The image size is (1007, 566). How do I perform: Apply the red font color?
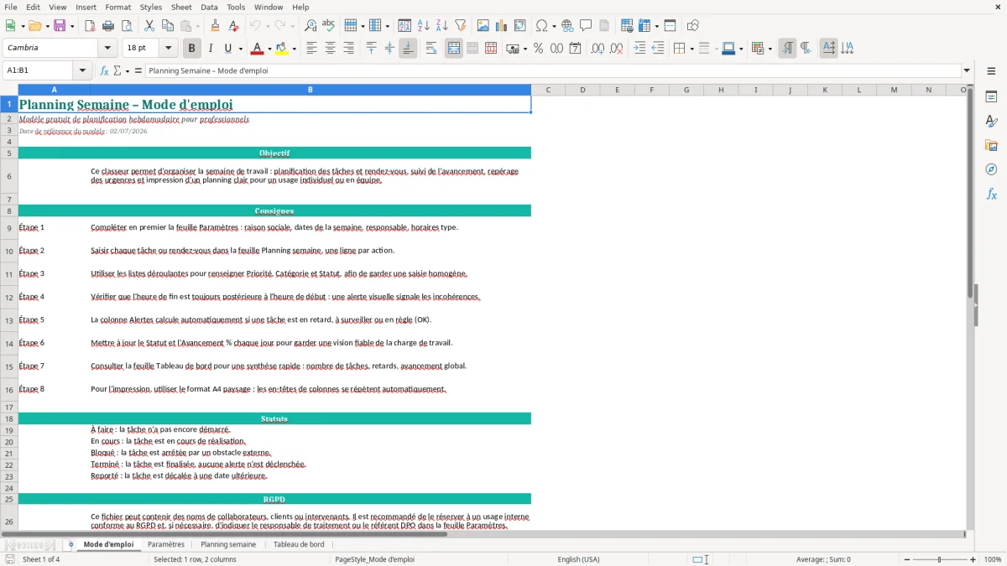click(x=258, y=48)
